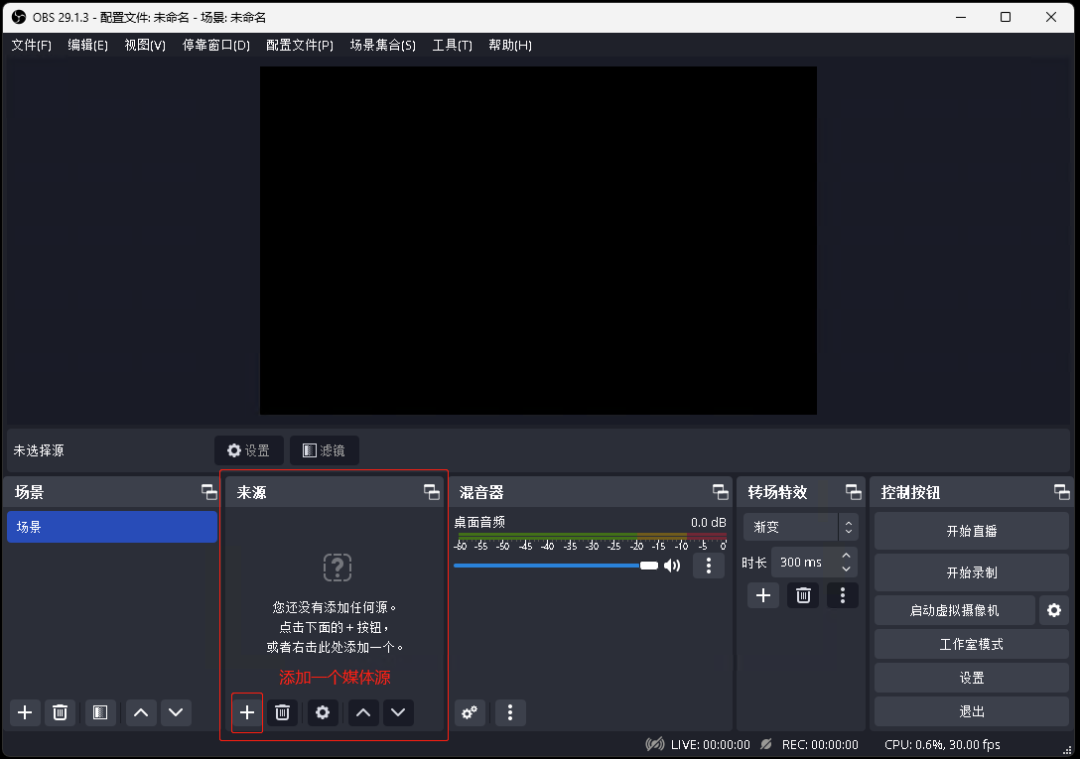Select the scene item in Scenes list
This screenshot has width=1080, height=759.
pyautogui.click(x=111, y=527)
